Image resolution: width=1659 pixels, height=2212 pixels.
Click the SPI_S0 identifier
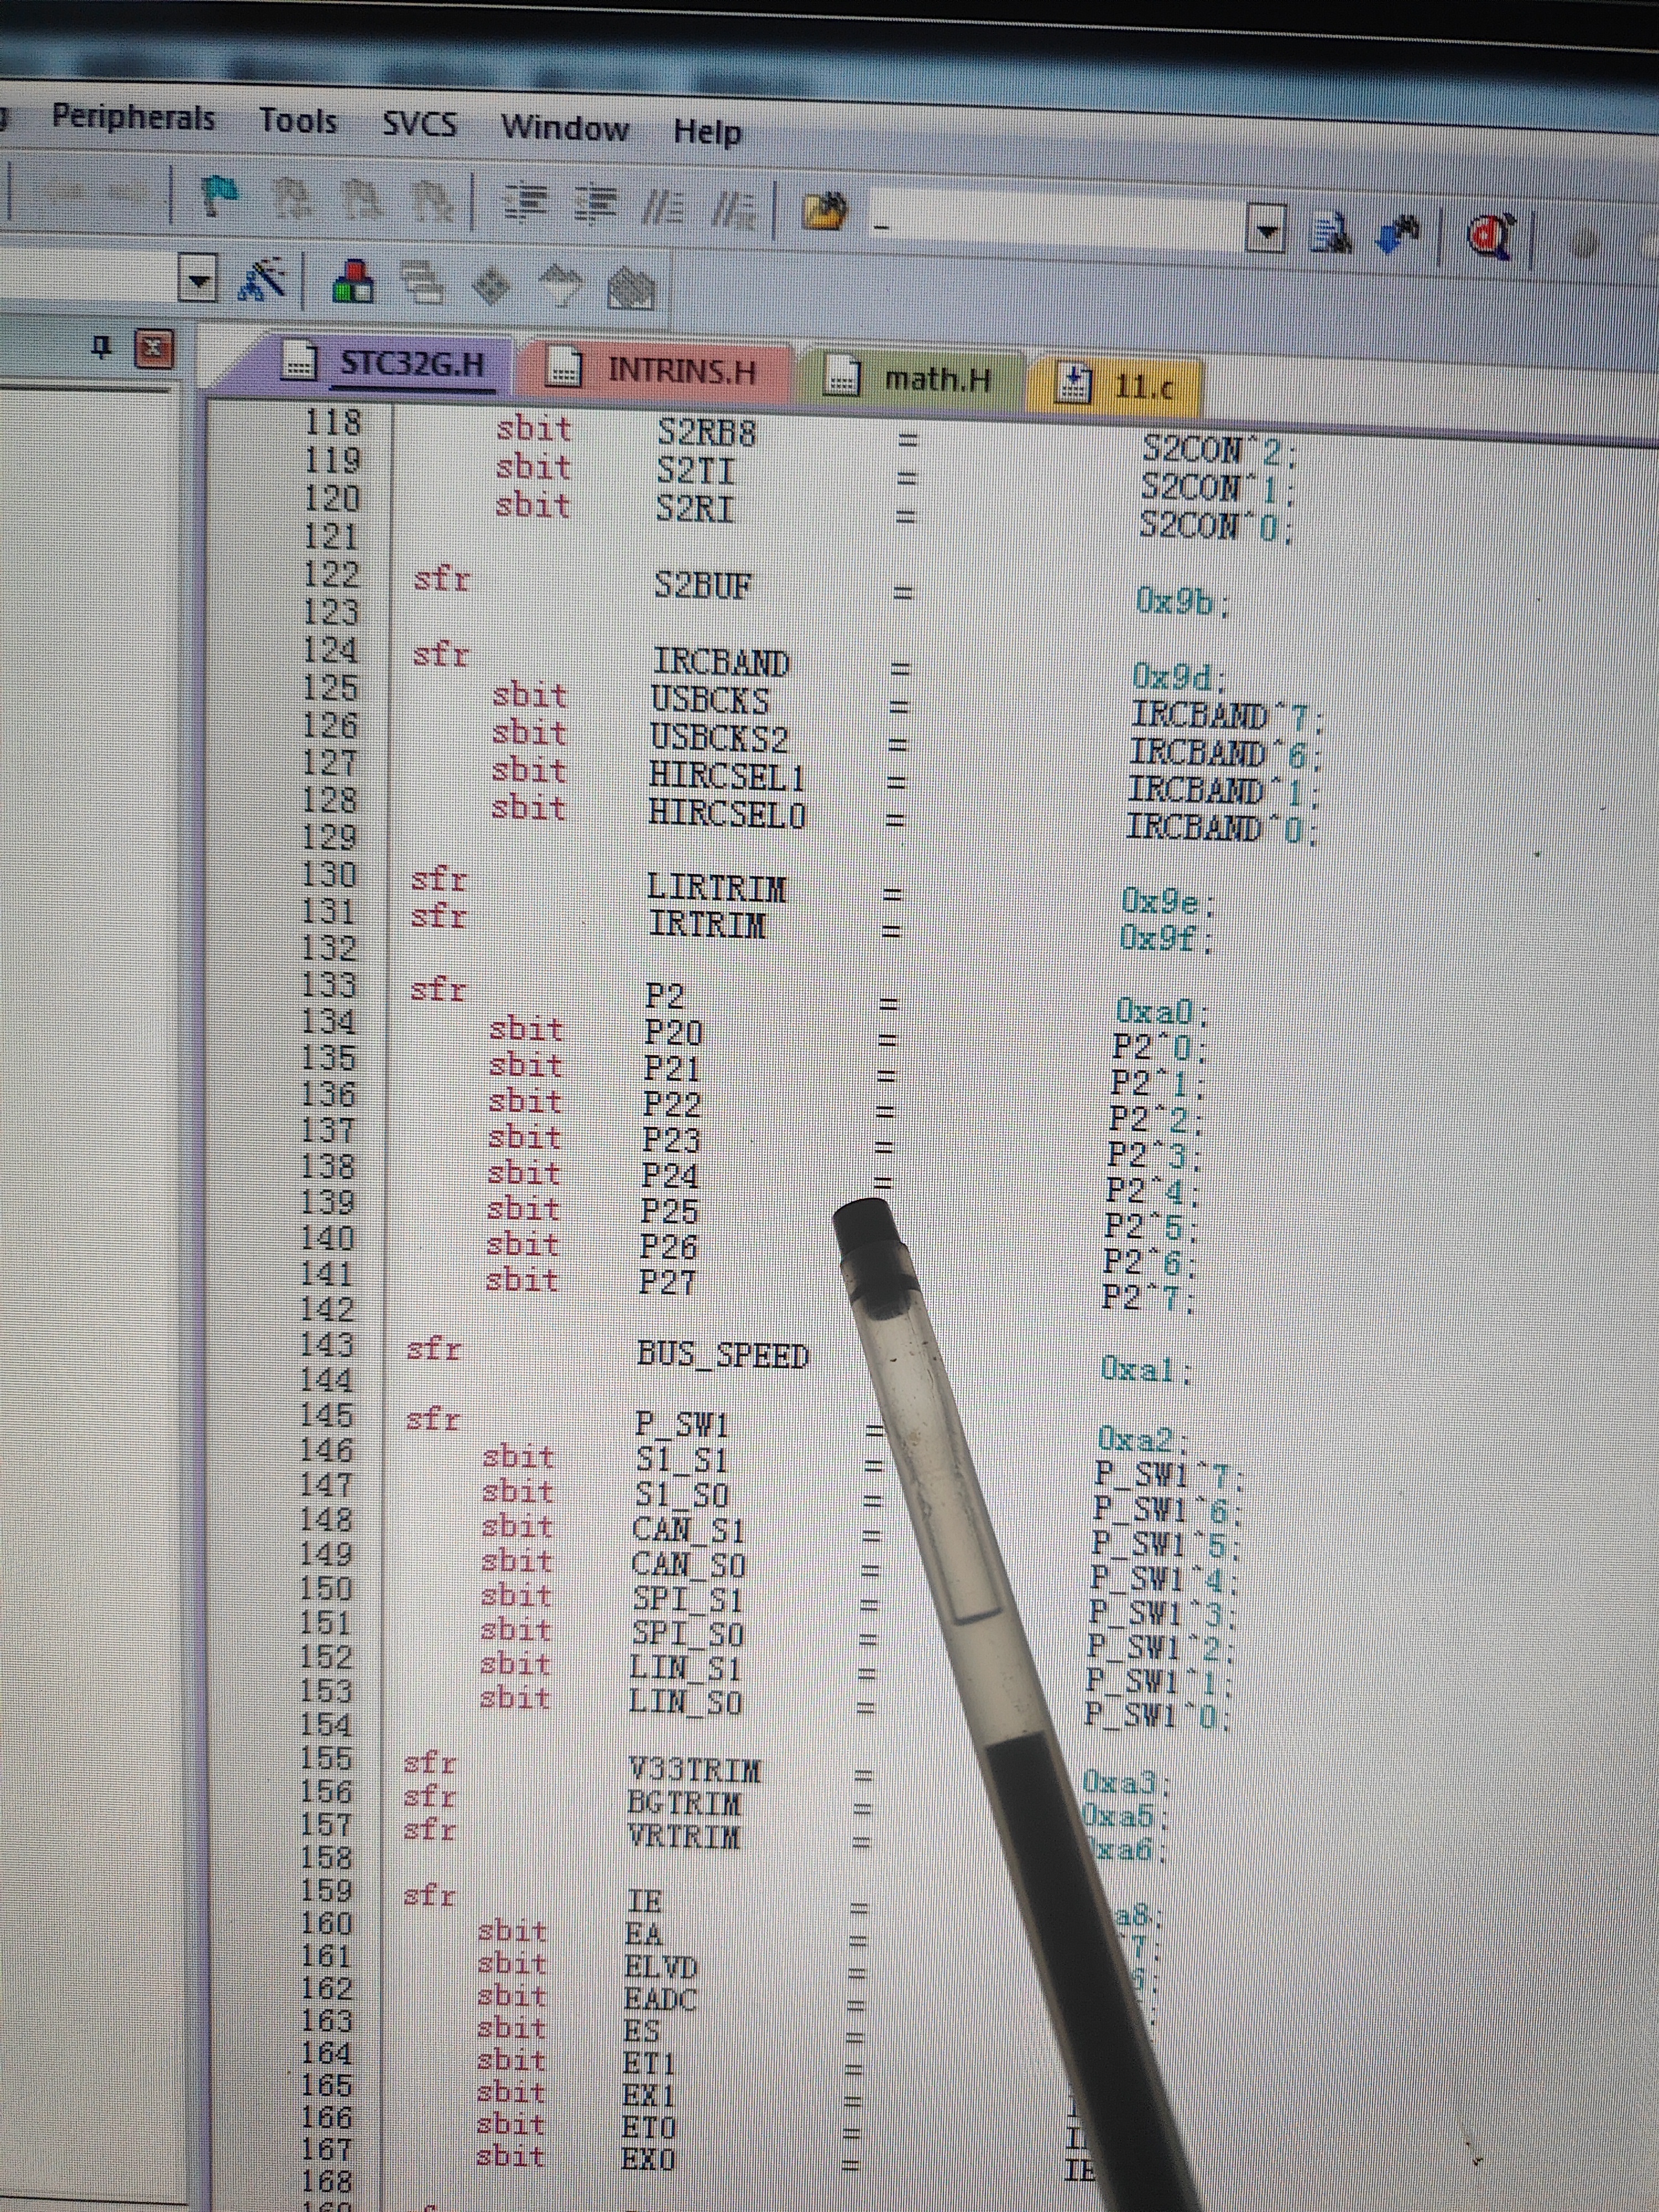coord(688,1633)
